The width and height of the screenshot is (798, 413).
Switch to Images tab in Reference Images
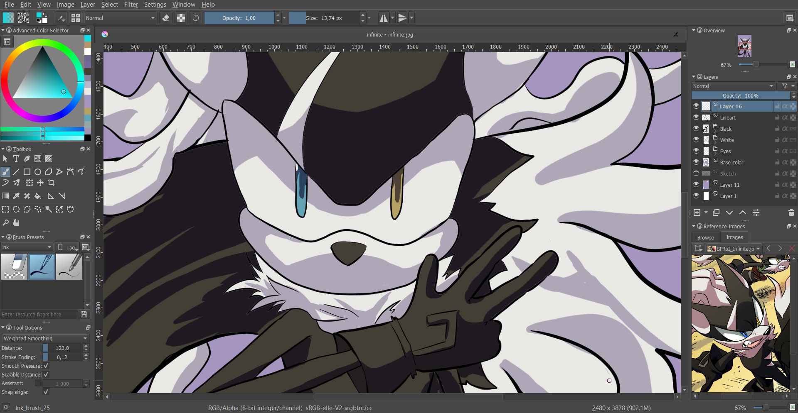click(734, 237)
